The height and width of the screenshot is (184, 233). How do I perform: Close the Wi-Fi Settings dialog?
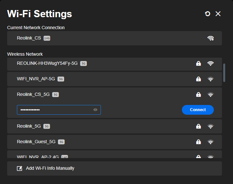tap(218, 14)
